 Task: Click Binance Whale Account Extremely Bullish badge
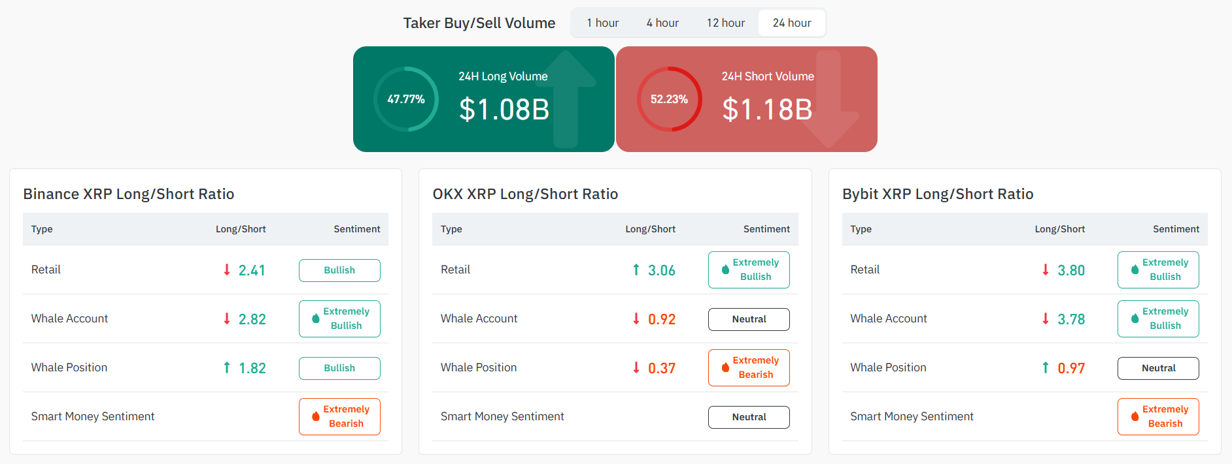click(x=339, y=318)
